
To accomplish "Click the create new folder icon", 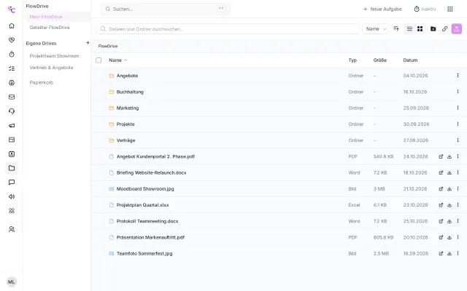I will click(433, 29).
